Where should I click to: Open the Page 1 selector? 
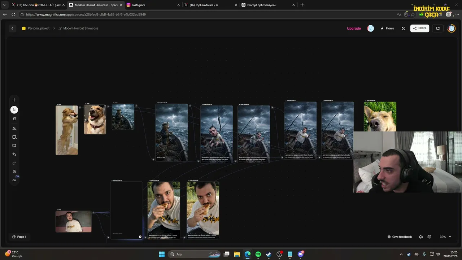(19, 237)
